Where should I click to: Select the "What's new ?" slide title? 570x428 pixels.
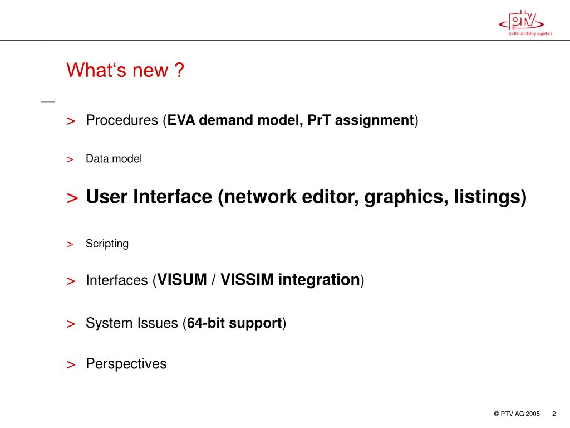(x=125, y=70)
